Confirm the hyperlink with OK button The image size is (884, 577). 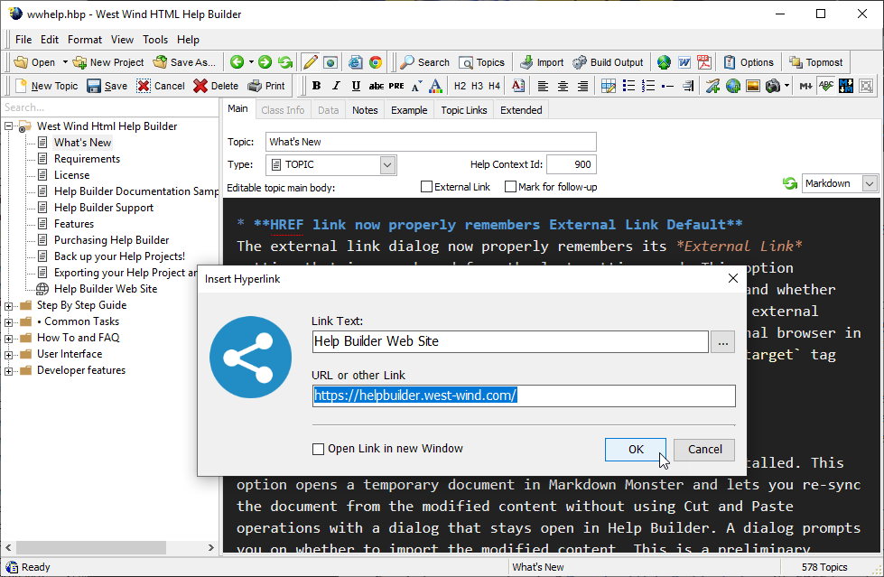point(636,450)
